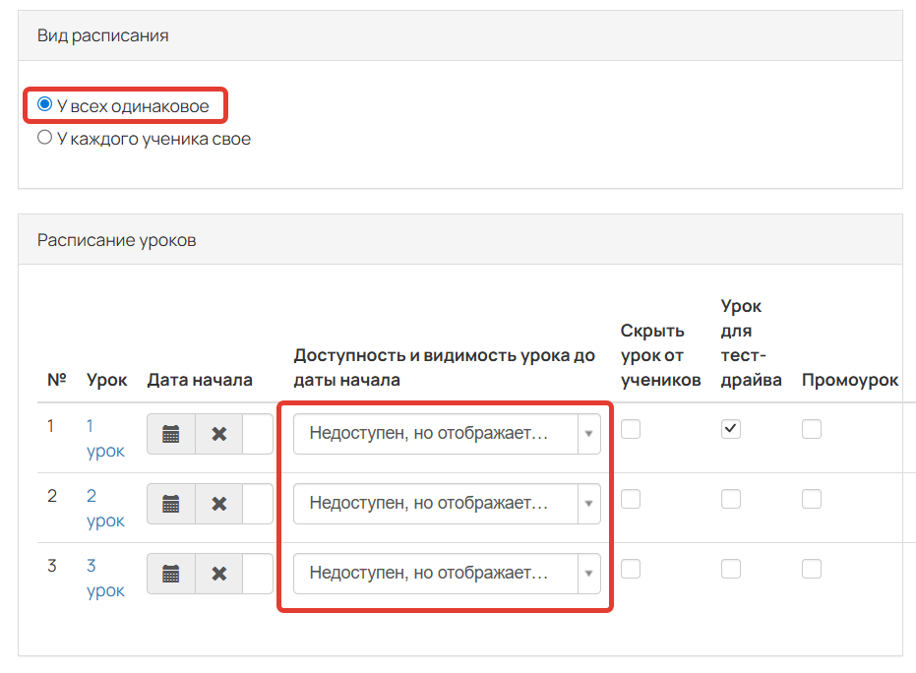
Task: Clear start date for lesson 3
Action: coord(219,574)
